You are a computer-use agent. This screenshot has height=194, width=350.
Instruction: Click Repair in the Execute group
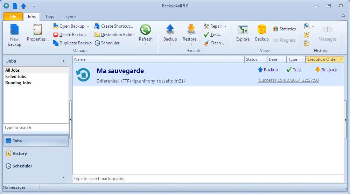pos(213,26)
